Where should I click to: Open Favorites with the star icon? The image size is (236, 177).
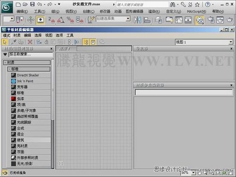pos(197,5)
